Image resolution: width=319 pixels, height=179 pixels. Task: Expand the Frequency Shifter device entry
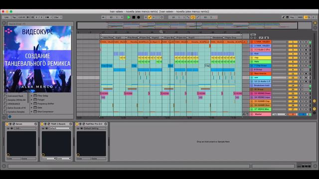click(x=32, y=103)
